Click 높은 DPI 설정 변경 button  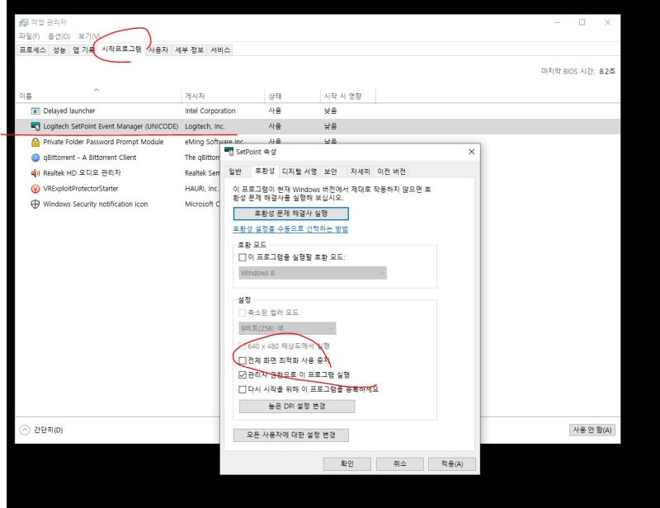[x=297, y=407]
